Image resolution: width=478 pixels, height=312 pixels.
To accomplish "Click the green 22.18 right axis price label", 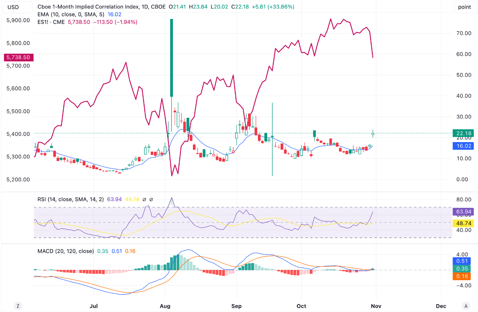I will (463, 133).
